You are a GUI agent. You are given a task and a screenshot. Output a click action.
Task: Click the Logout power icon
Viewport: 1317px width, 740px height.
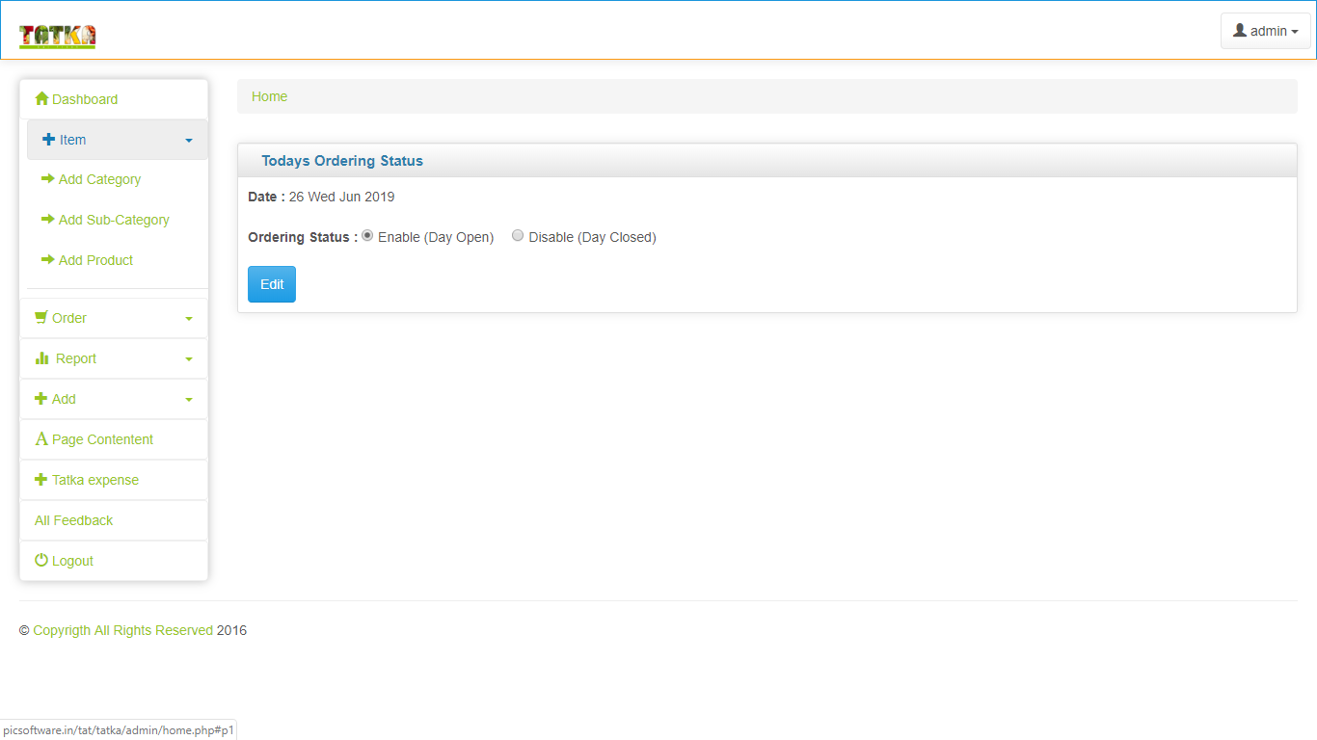pos(41,560)
